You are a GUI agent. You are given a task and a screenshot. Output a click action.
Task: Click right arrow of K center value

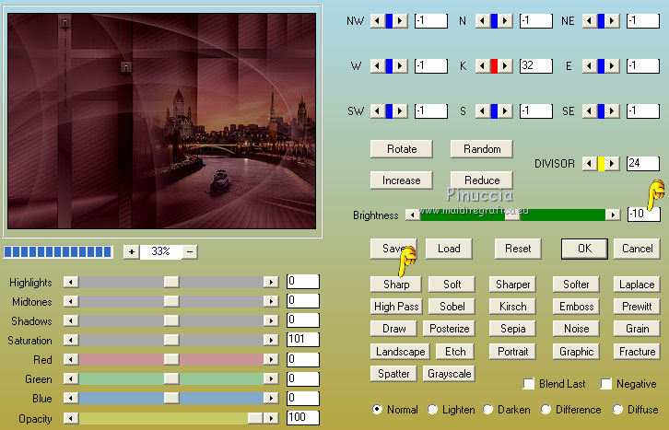click(x=505, y=66)
